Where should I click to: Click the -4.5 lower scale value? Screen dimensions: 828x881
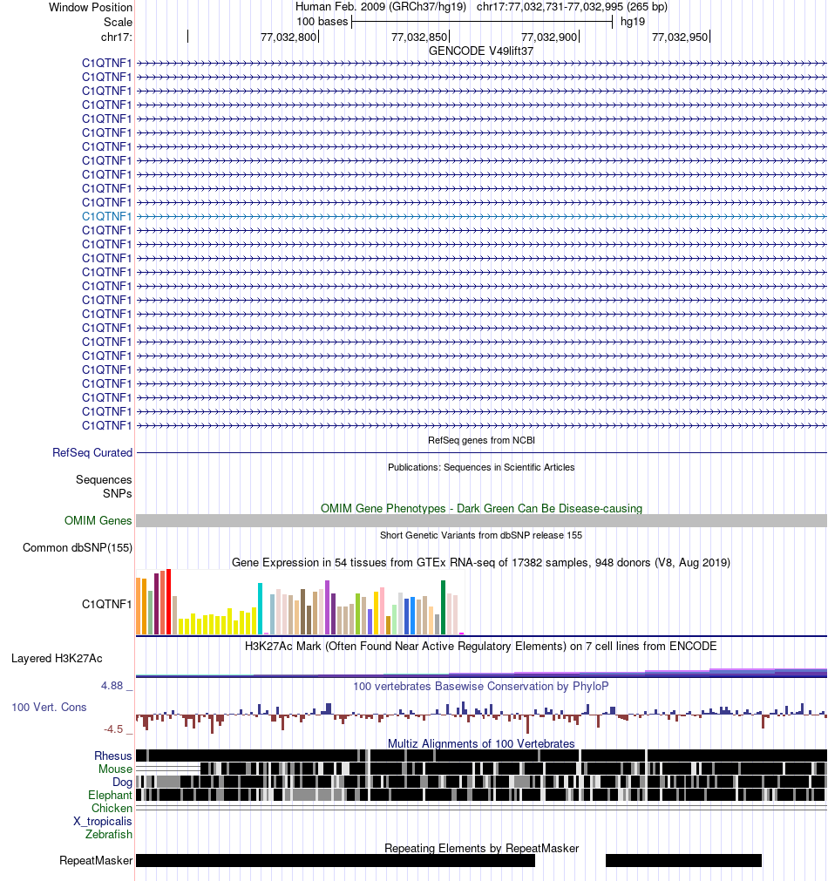tap(113, 729)
